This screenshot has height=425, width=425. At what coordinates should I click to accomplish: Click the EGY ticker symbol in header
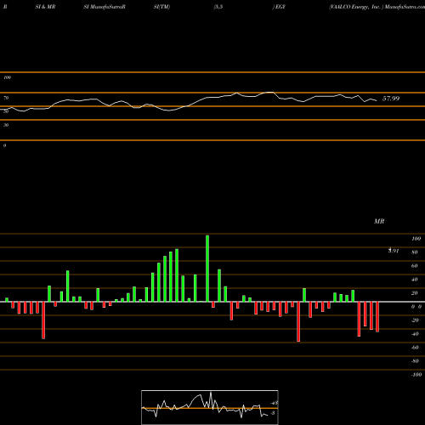pos(280,7)
